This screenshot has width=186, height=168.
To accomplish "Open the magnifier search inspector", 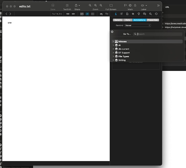I will pyautogui.click(x=150, y=14).
